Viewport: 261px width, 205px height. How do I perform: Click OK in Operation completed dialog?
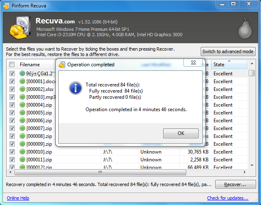[181, 133]
